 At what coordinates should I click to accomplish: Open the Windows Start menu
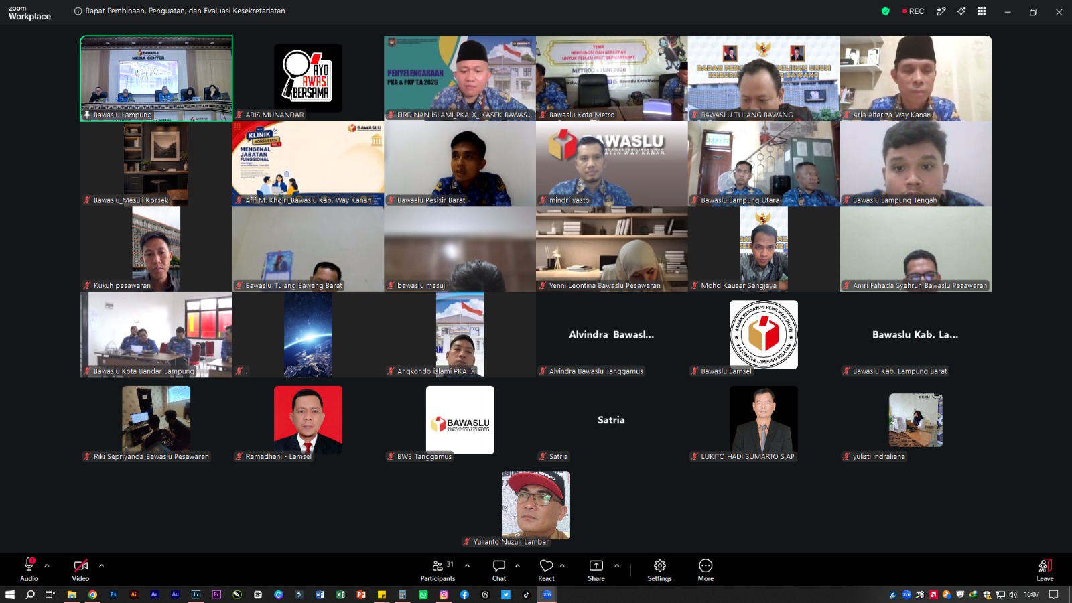point(10,594)
